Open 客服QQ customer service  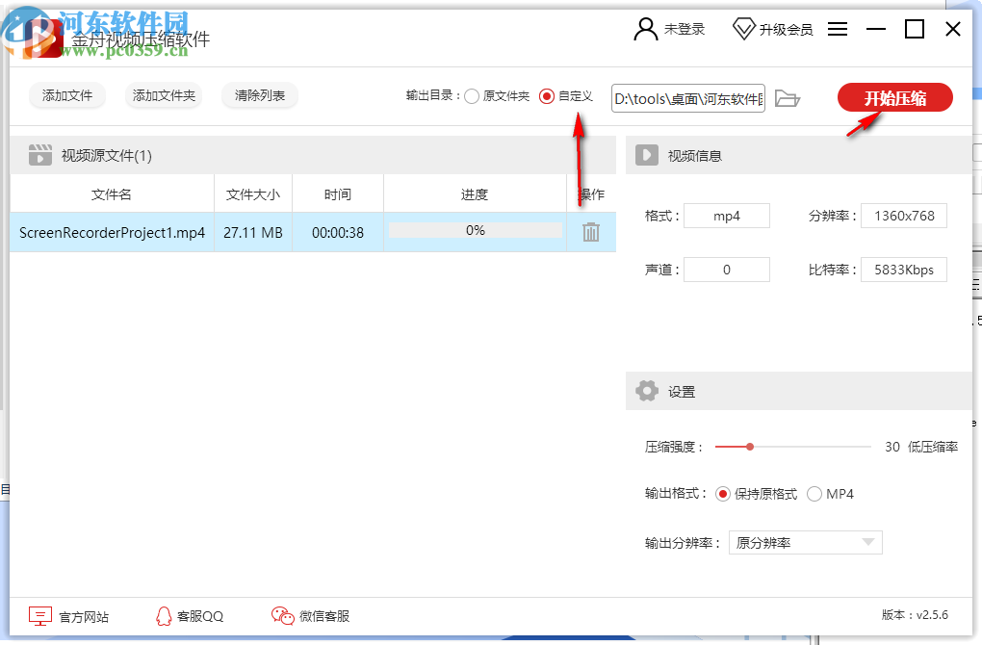(x=188, y=615)
